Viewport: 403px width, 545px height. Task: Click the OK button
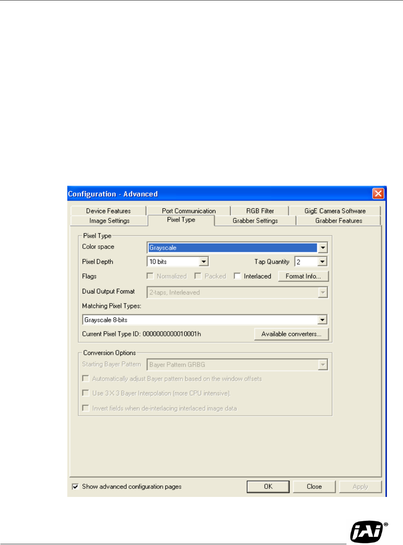(268, 487)
